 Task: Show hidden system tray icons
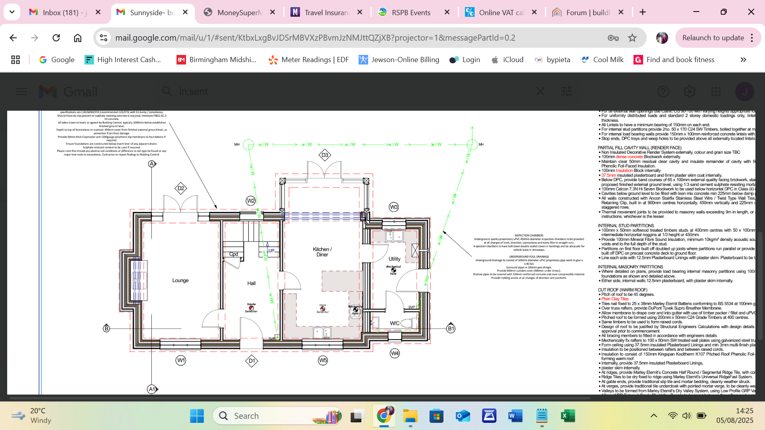(x=654, y=416)
